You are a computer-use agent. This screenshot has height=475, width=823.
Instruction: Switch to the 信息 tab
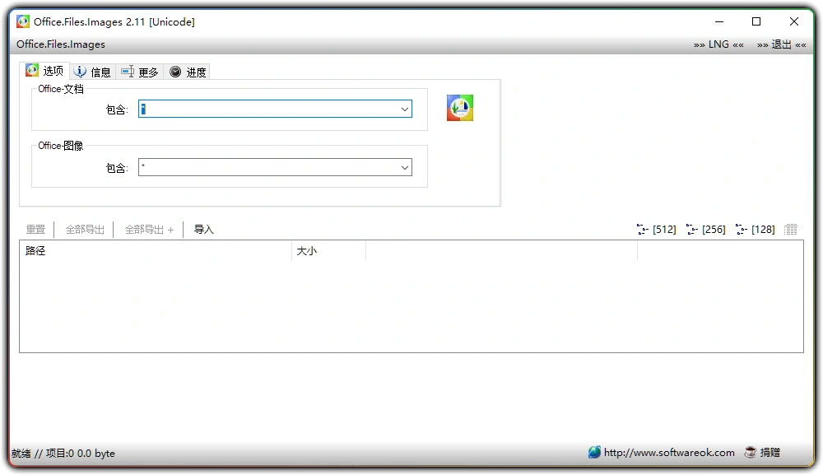[92, 72]
